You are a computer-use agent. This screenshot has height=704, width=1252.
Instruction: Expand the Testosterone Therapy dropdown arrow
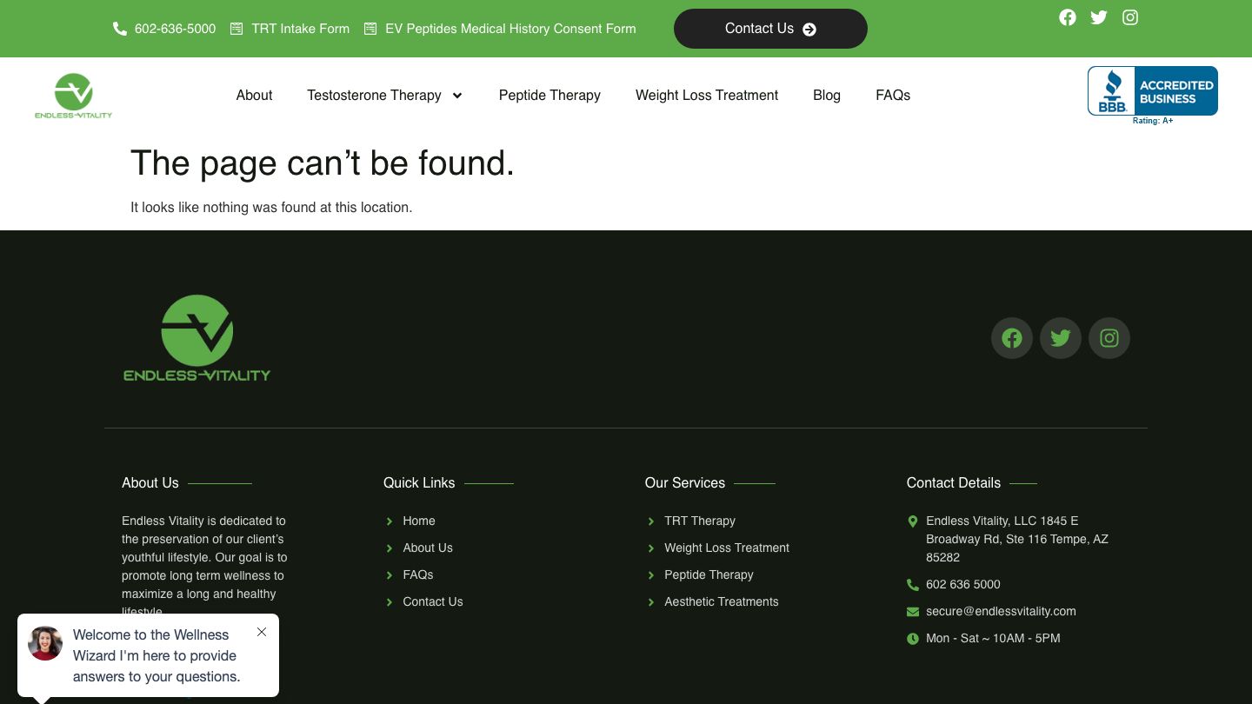tap(457, 96)
